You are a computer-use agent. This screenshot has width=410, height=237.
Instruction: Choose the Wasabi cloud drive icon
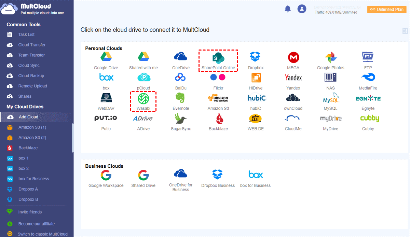(x=143, y=99)
